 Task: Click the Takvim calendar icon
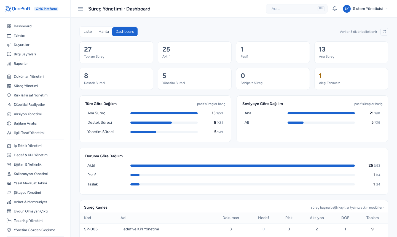tap(9, 36)
